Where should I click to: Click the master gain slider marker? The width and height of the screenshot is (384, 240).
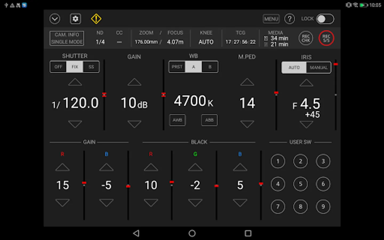point(163,94)
